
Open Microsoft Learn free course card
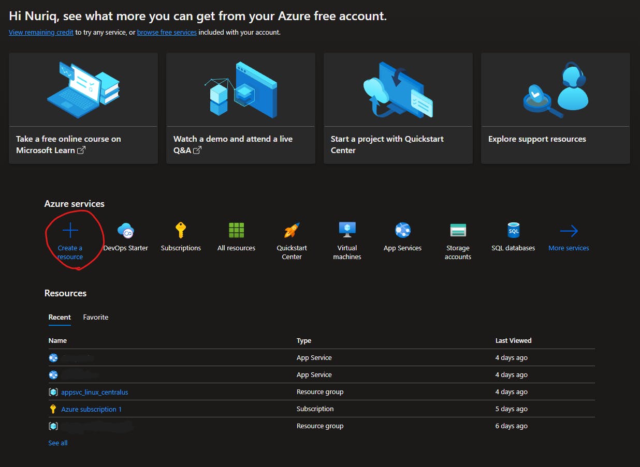[x=83, y=108]
